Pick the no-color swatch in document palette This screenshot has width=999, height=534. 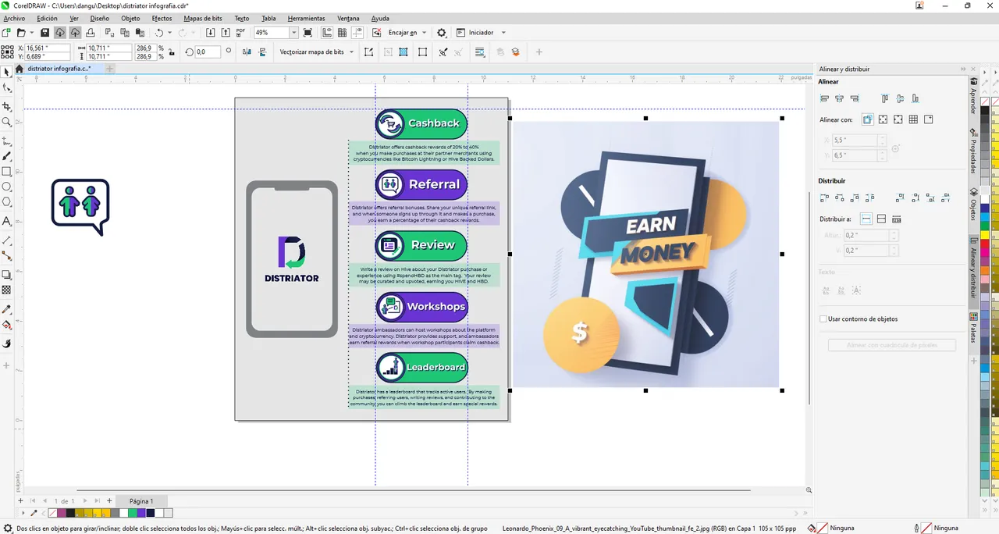pyautogui.click(x=53, y=513)
